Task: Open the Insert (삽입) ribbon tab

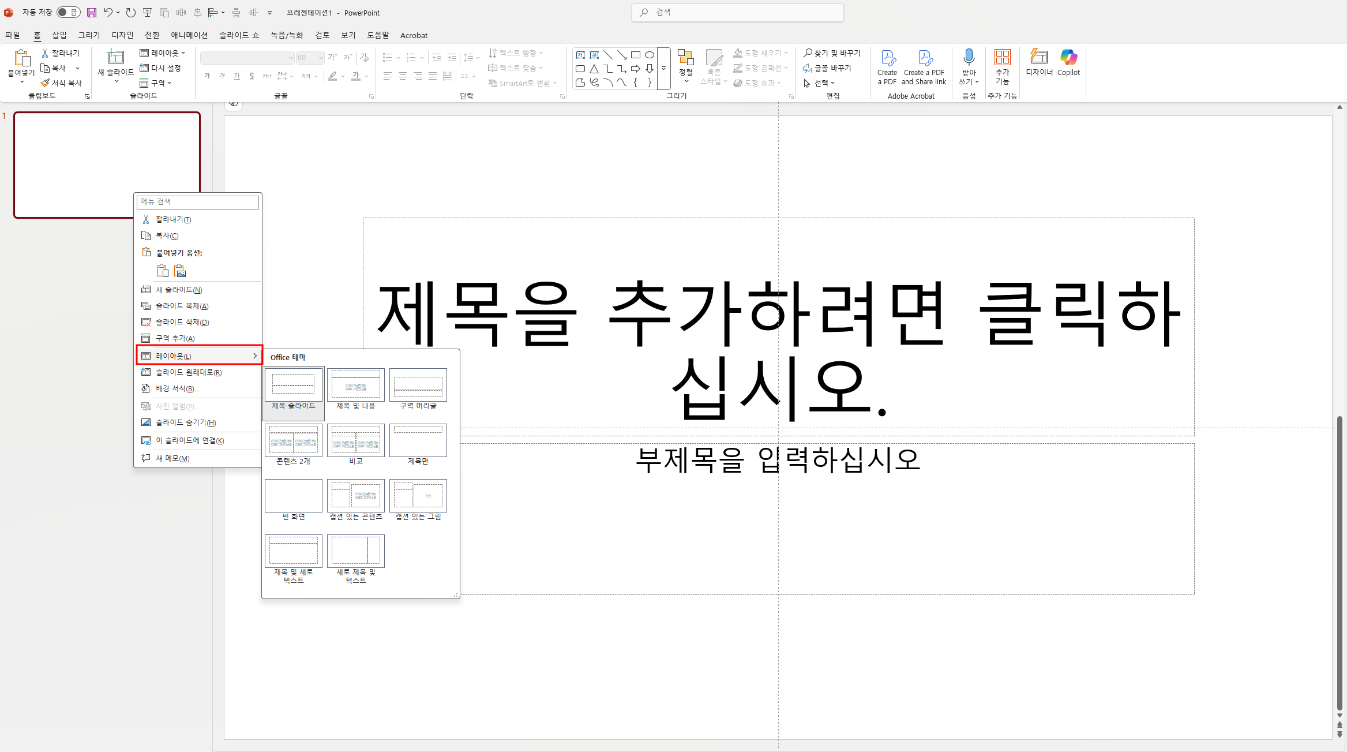Action: pos(59,35)
